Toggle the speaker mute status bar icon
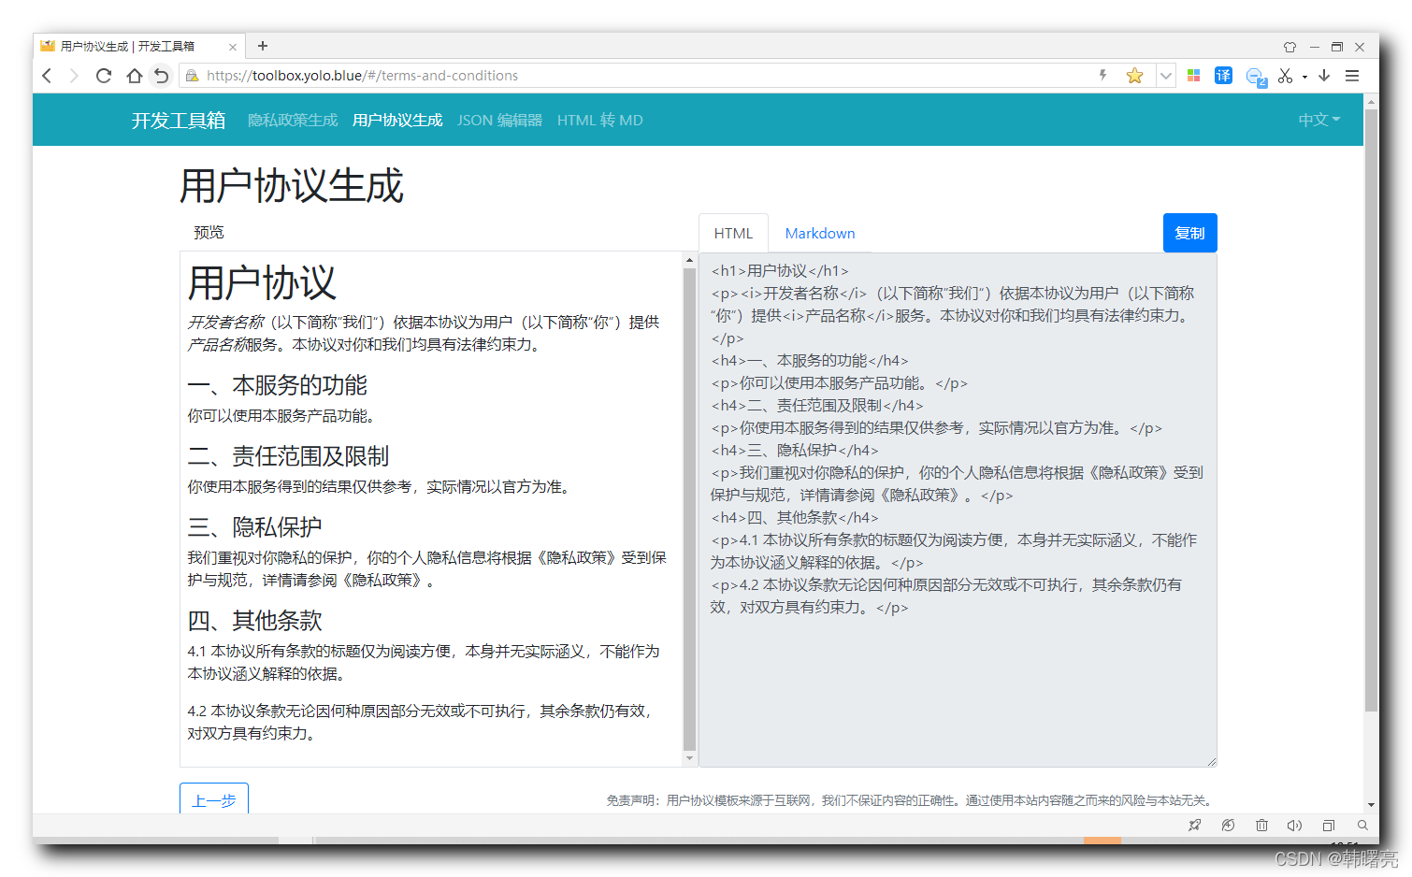The height and width of the screenshot is (877, 1412). point(1294,825)
